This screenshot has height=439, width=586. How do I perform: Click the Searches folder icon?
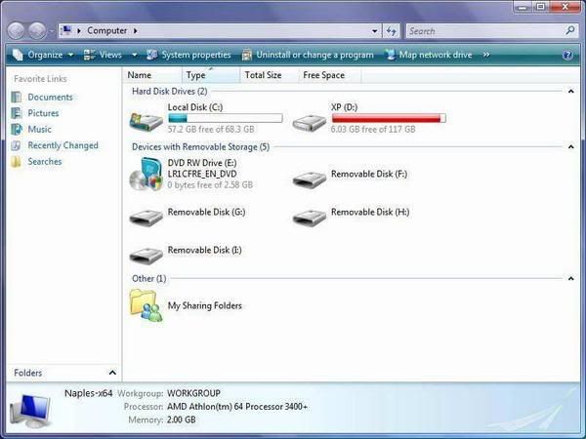click(16, 162)
